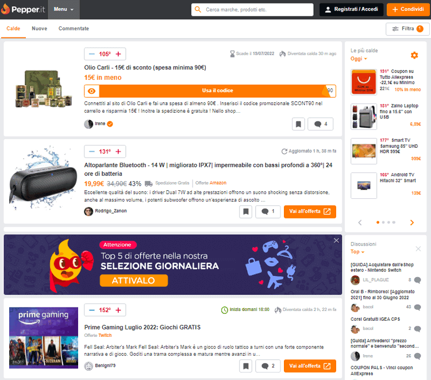The width and height of the screenshot is (431, 380).
Task: Open comments on the Olio Carli deal
Action: click(321, 124)
